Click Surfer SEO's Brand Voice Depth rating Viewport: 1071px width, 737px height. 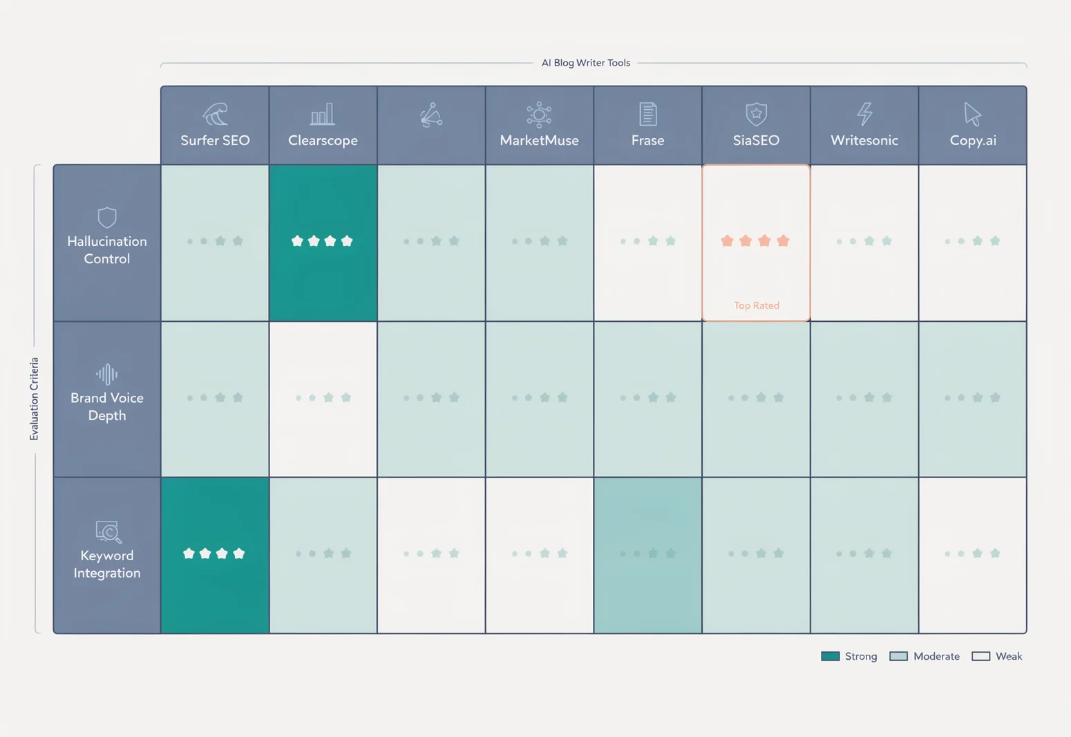[215, 398]
